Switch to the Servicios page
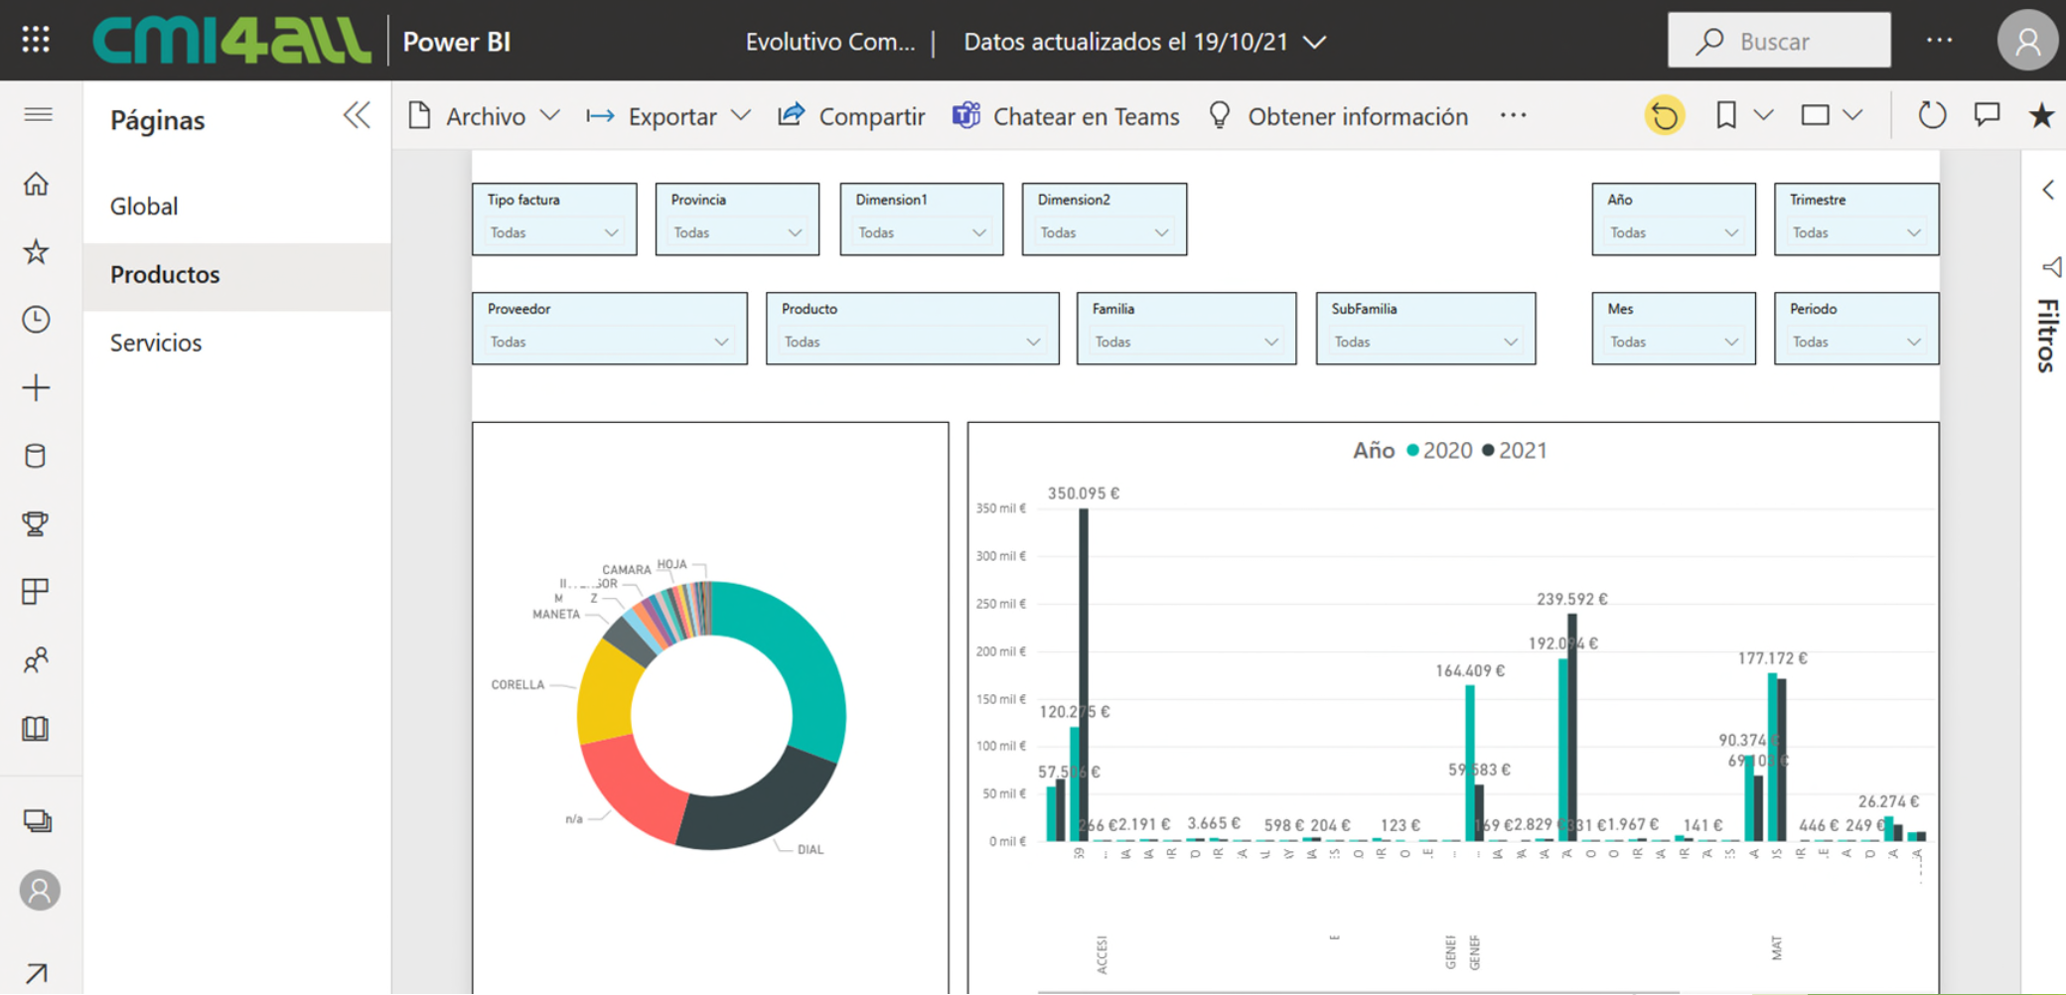This screenshot has height=995, width=2066. pyautogui.click(x=156, y=343)
